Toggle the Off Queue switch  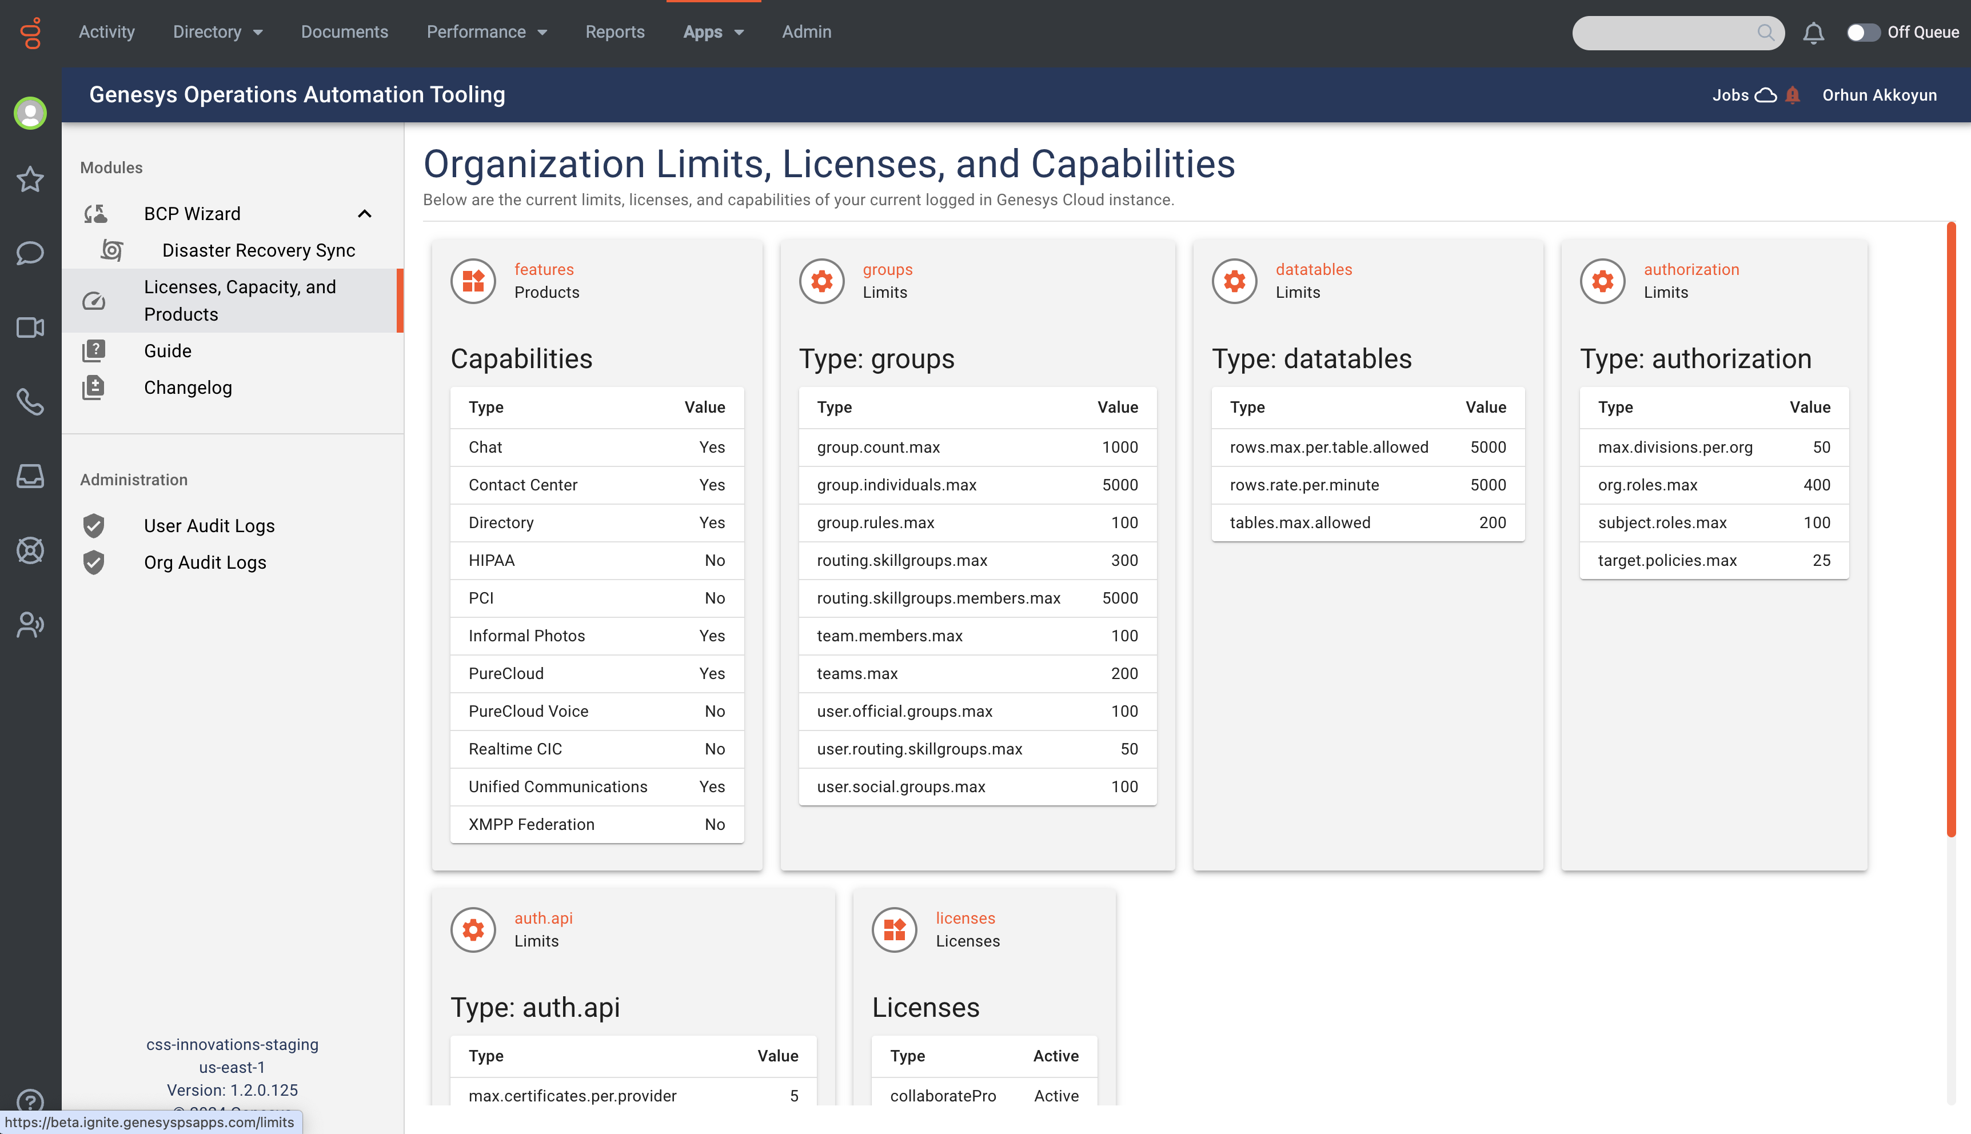[1863, 33]
